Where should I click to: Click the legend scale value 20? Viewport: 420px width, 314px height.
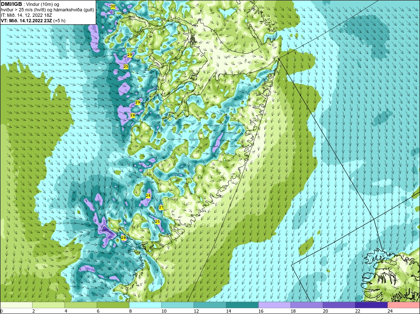(x=325, y=311)
